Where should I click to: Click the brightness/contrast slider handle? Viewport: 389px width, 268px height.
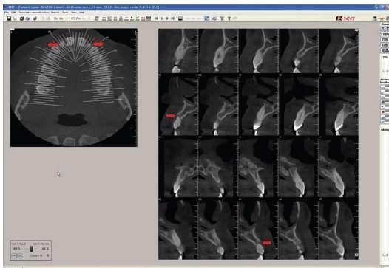point(31,248)
